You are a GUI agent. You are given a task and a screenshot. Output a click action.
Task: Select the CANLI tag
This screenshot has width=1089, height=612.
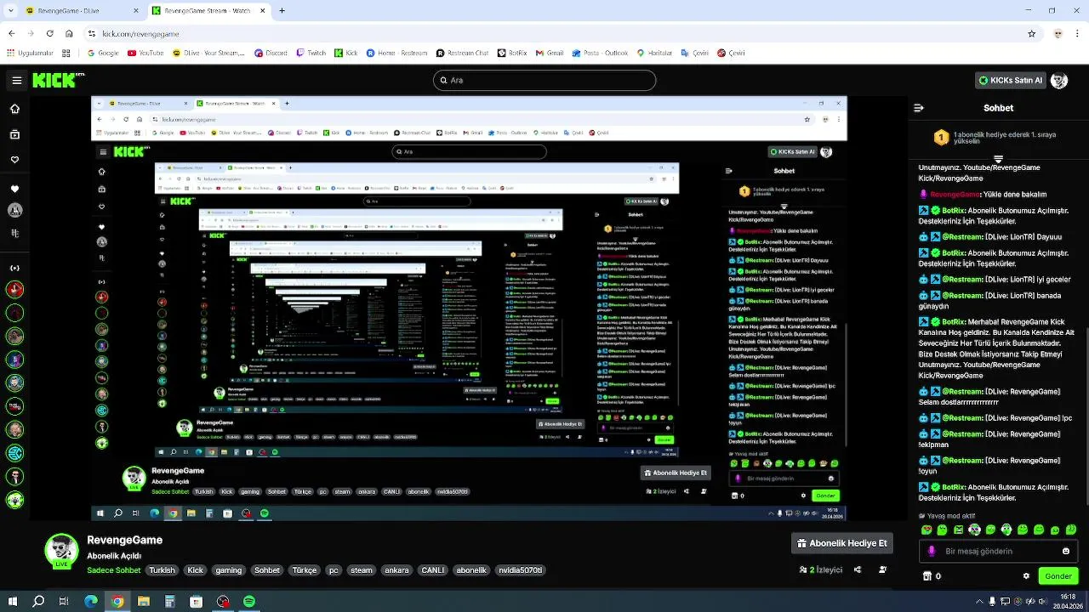432,570
